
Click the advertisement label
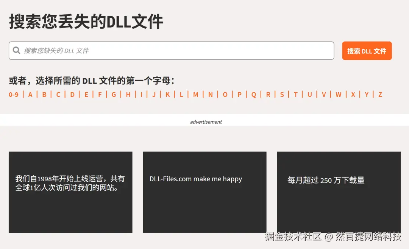[x=206, y=121]
